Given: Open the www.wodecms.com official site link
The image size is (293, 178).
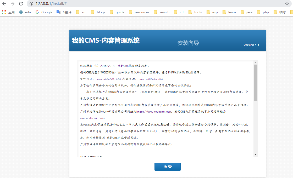Looking at the screenshot, I should tap(109, 79).
